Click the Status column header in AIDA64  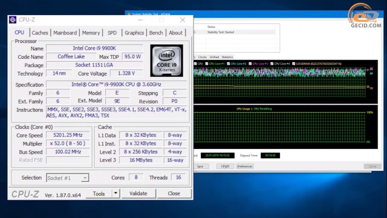click(240, 27)
